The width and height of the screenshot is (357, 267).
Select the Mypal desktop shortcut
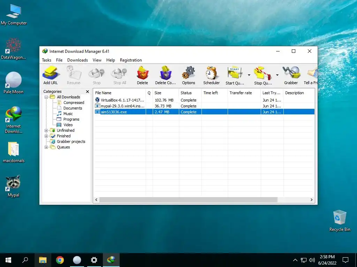(14, 186)
